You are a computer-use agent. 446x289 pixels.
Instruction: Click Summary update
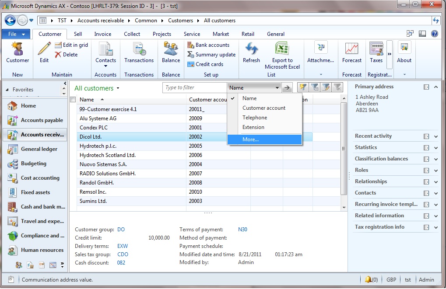coord(211,55)
